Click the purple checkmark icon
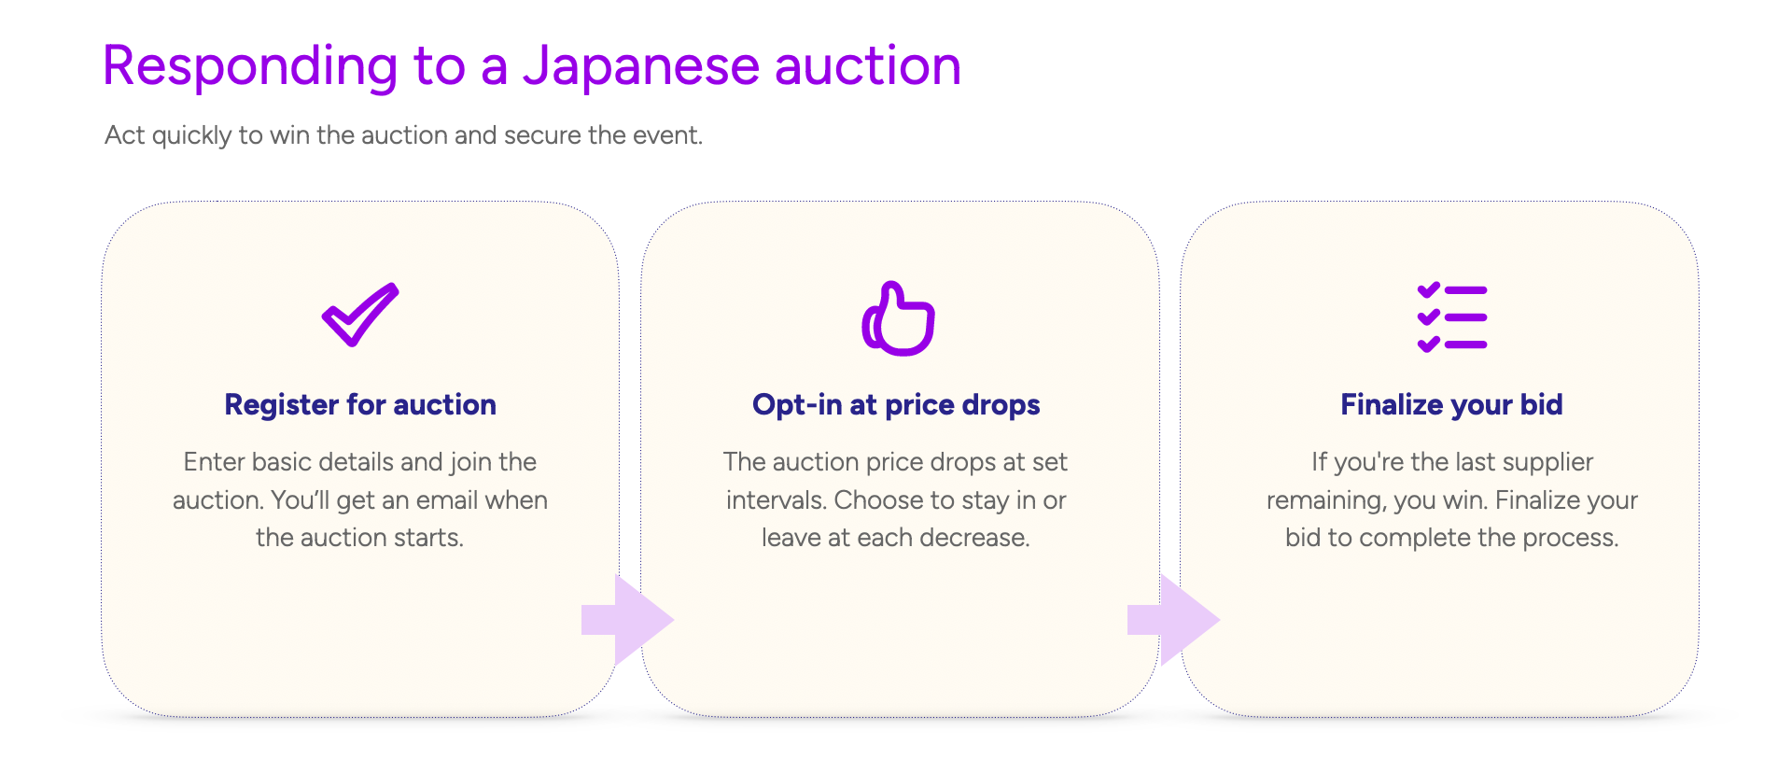This screenshot has height=773, width=1792. pyautogui.click(x=360, y=315)
